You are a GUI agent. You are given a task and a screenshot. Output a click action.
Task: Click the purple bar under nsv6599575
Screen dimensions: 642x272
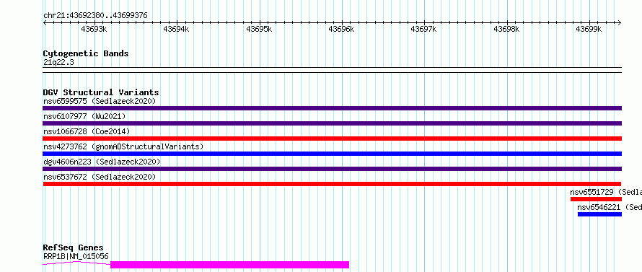click(333, 108)
